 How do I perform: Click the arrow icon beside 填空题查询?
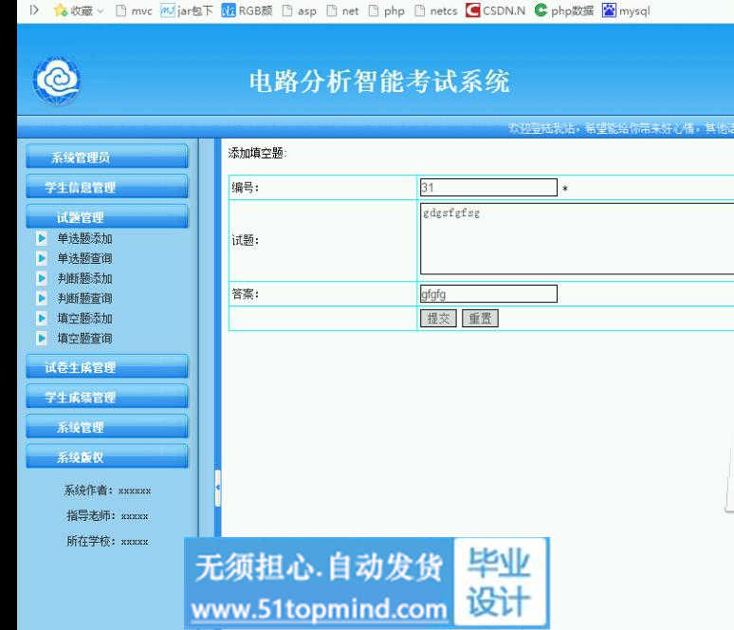tap(42, 338)
